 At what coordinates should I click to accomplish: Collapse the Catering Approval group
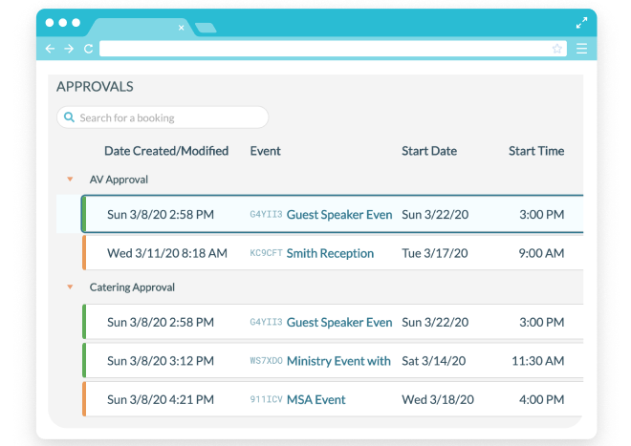pyautogui.click(x=69, y=287)
